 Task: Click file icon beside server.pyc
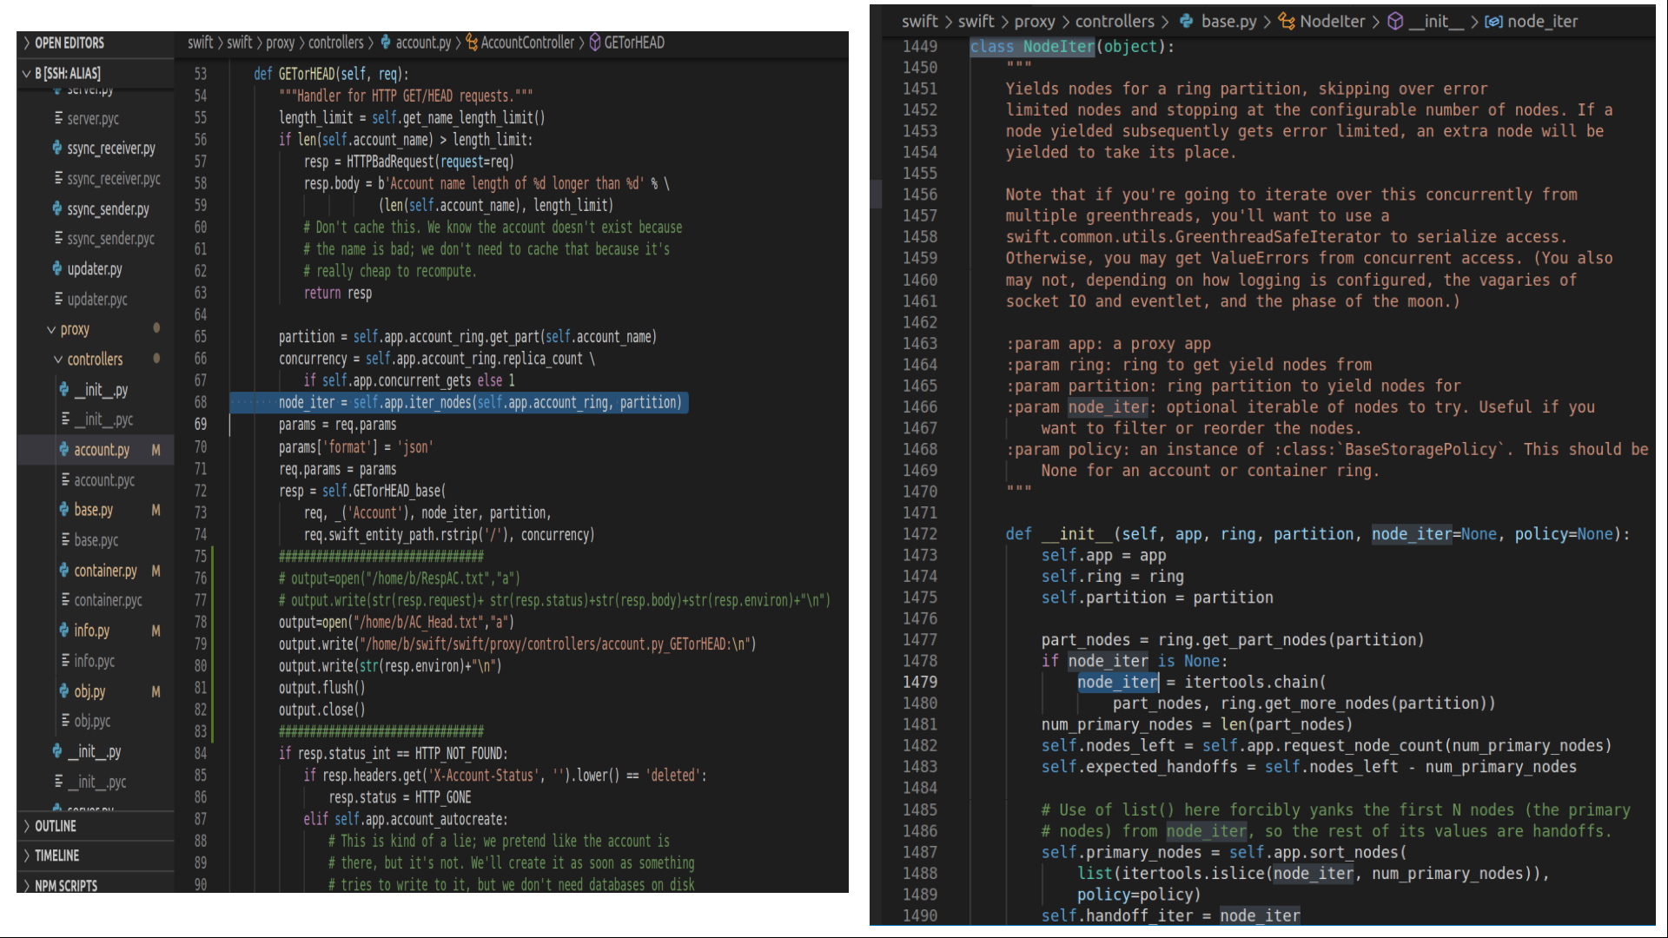point(58,118)
